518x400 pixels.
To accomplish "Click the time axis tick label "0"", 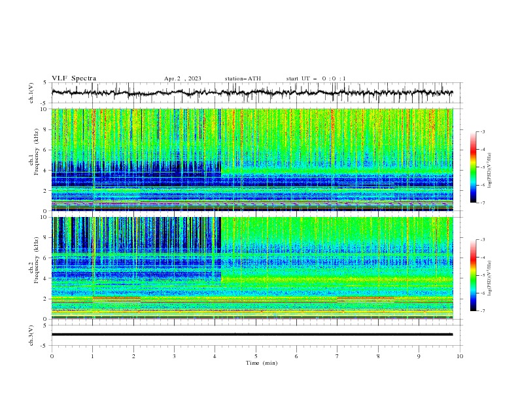I will click(x=52, y=356).
